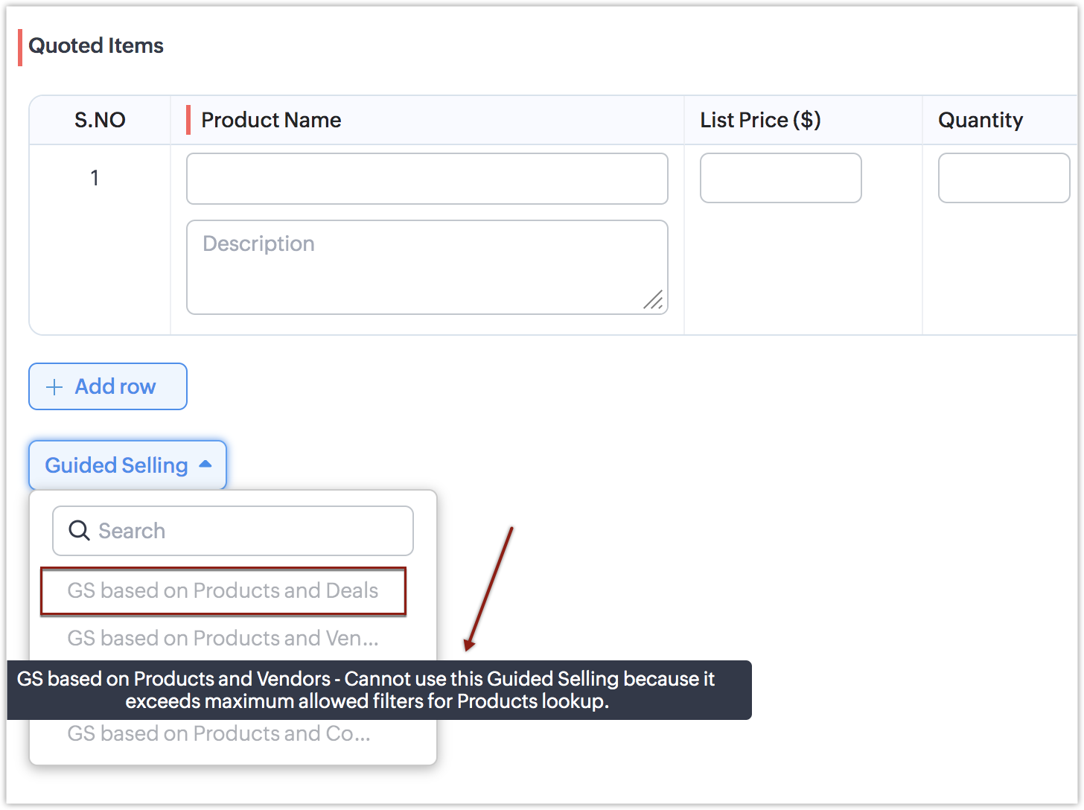Click the Quantity input field
Screen dimensions: 1084x810
coord(1003,178)
